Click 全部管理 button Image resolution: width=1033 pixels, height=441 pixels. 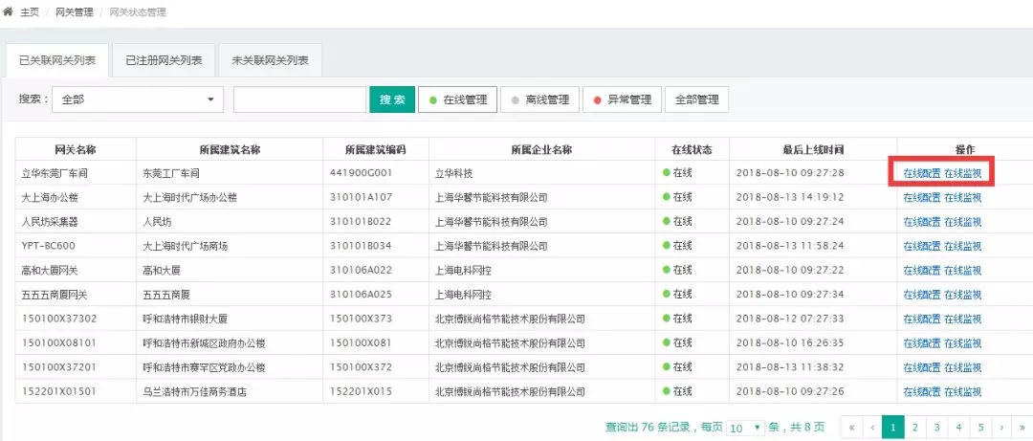[x=697, y=99]
